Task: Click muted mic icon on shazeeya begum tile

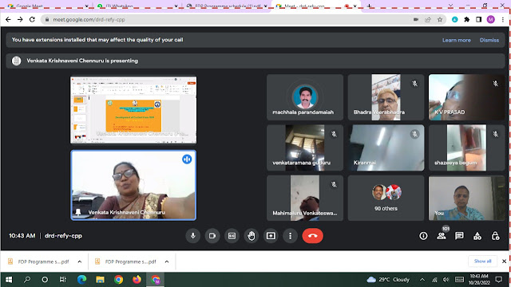Action: [x=495, y=134]
